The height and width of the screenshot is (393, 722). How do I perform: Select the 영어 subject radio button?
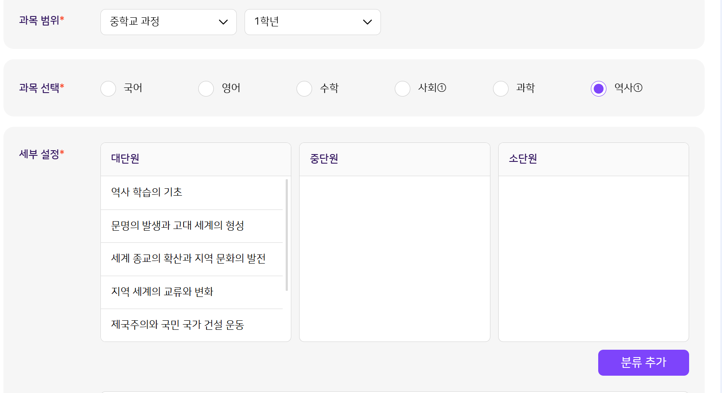pyautogui.click(x=206, y=89)
